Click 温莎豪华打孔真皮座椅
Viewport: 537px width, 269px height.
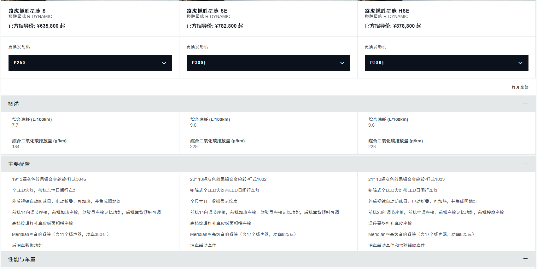(390, 223)
